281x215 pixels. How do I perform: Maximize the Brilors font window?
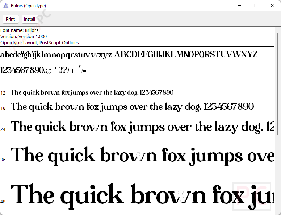256,5
